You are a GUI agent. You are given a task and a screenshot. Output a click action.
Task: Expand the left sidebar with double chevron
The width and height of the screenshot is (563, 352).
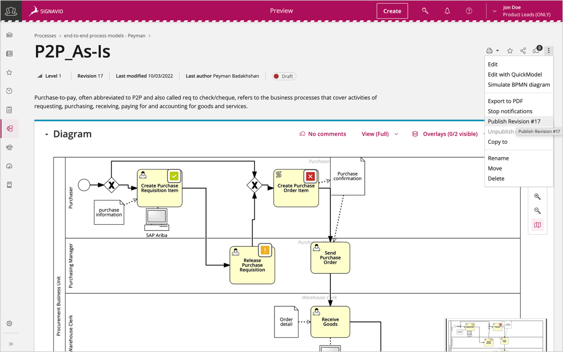click(10, 344)
